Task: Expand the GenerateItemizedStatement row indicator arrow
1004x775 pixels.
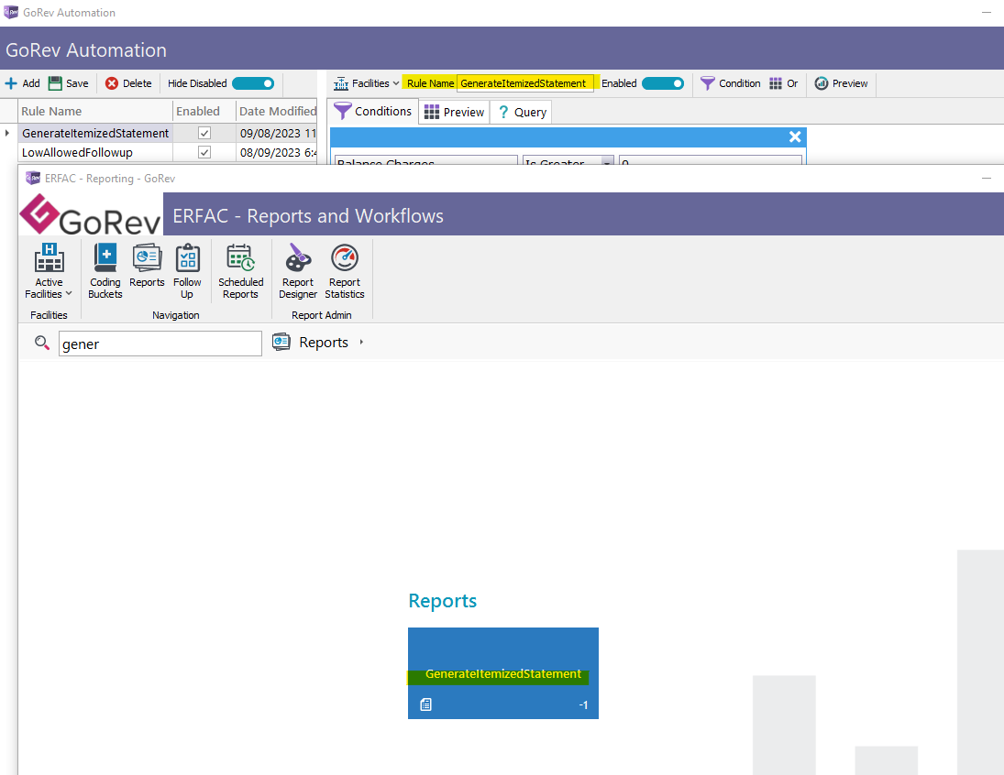Action: click(7, 133)
